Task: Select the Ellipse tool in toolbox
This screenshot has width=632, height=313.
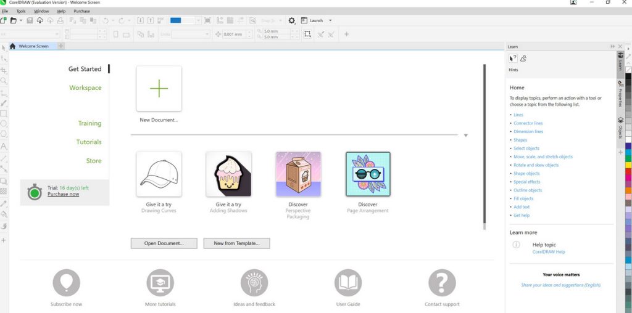Action: (4, 124)
